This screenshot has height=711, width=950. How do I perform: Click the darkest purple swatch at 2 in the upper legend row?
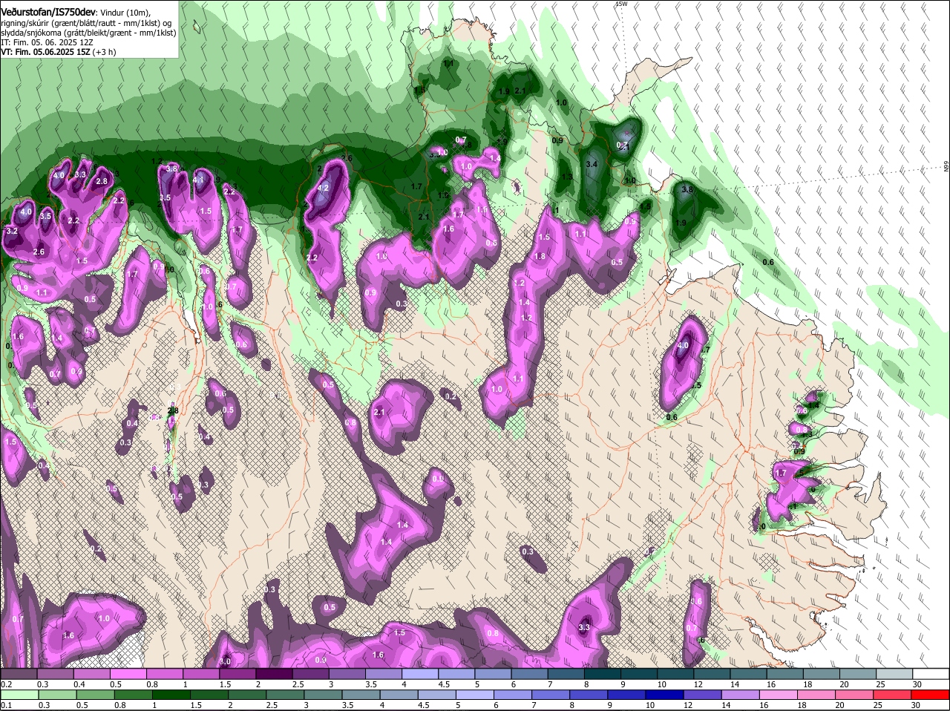(x=274, y=674)
